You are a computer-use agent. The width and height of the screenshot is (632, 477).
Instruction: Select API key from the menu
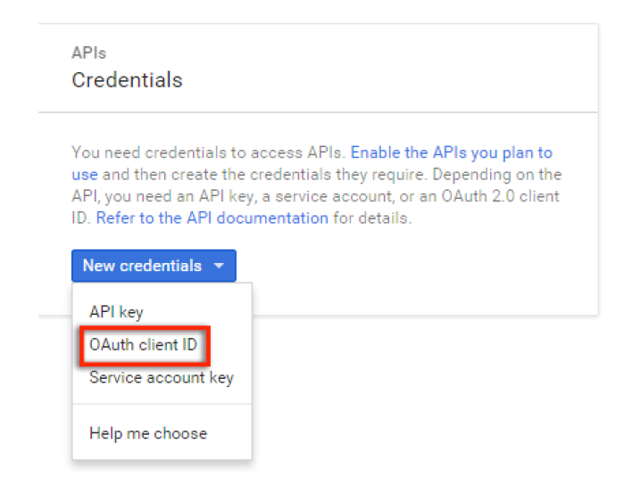[116, 312]
